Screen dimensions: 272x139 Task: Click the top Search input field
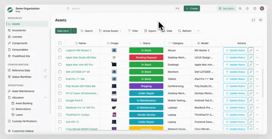(x=123, y=8)
